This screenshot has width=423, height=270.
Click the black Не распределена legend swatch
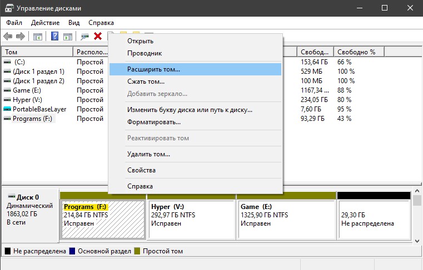[x=8, y=251]
